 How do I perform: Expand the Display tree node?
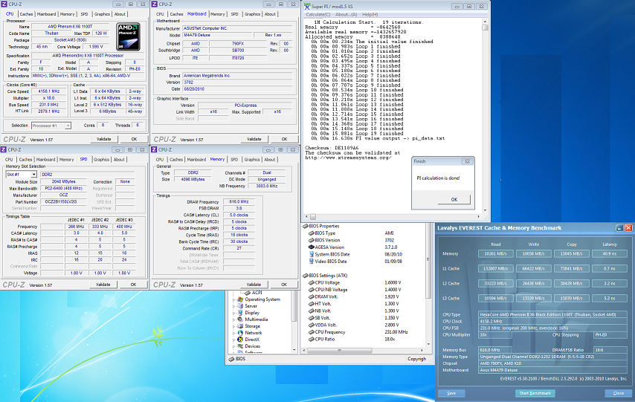pyautogui.click(x=233, y=314)
